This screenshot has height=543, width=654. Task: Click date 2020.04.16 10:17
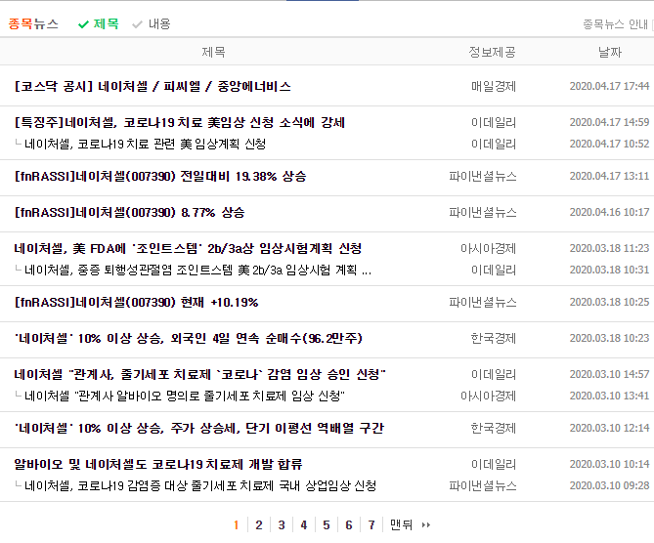point(609,212)
